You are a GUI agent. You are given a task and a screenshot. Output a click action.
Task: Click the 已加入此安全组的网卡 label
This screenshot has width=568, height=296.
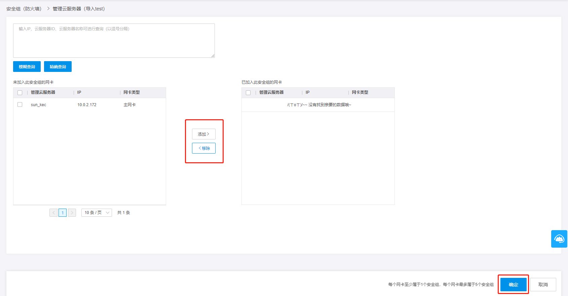[262, 82]
